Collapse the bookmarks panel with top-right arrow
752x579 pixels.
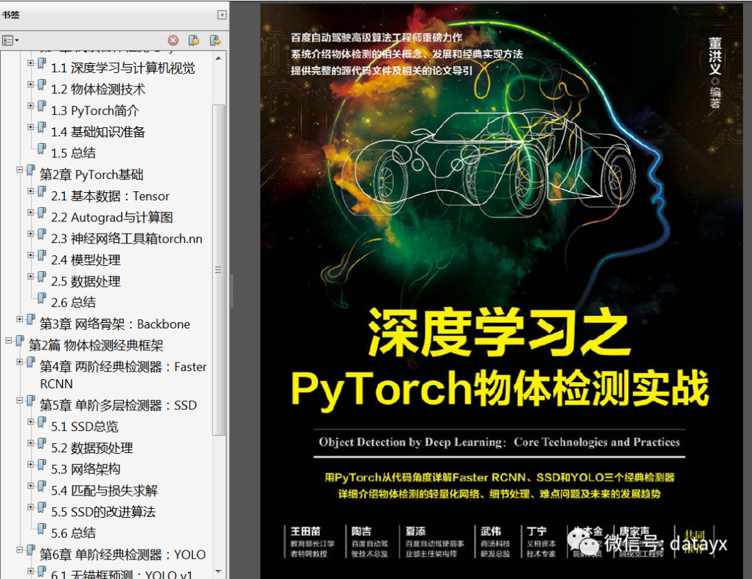tap(221, 15)
